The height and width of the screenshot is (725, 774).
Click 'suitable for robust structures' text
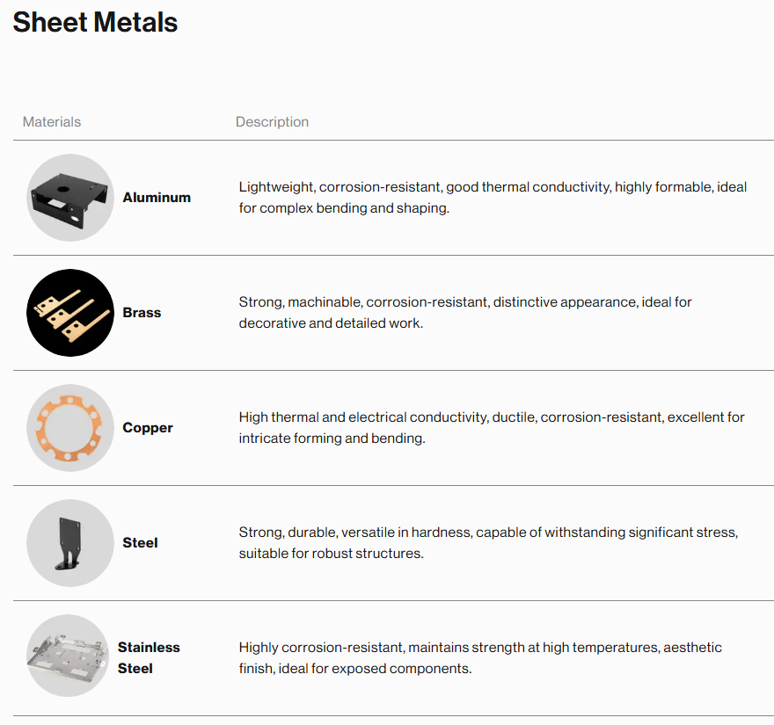point(331,554)
